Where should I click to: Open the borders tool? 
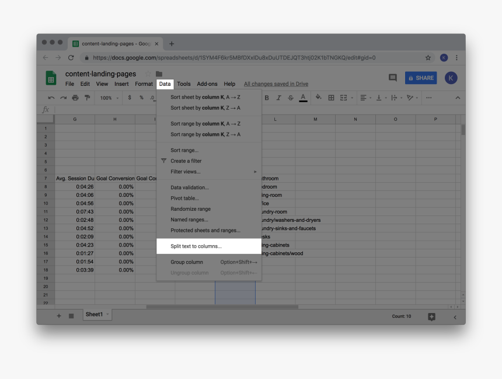point(331,98)
